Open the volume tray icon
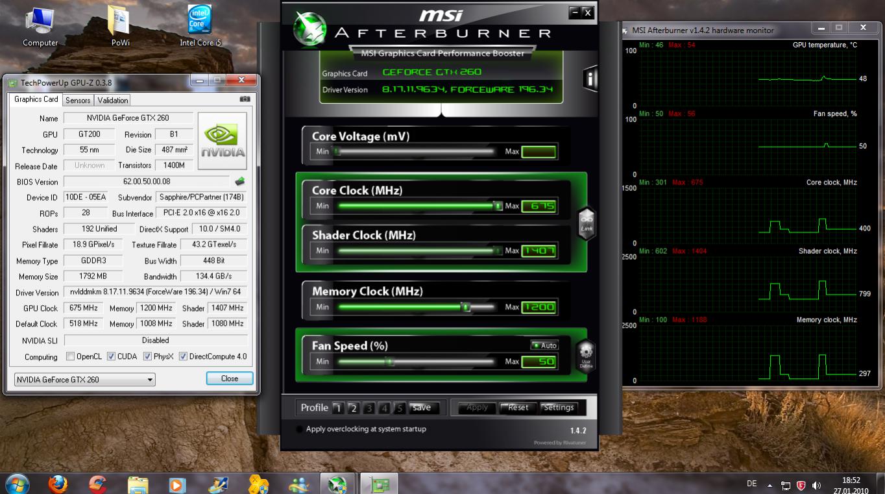 (816, 485)
